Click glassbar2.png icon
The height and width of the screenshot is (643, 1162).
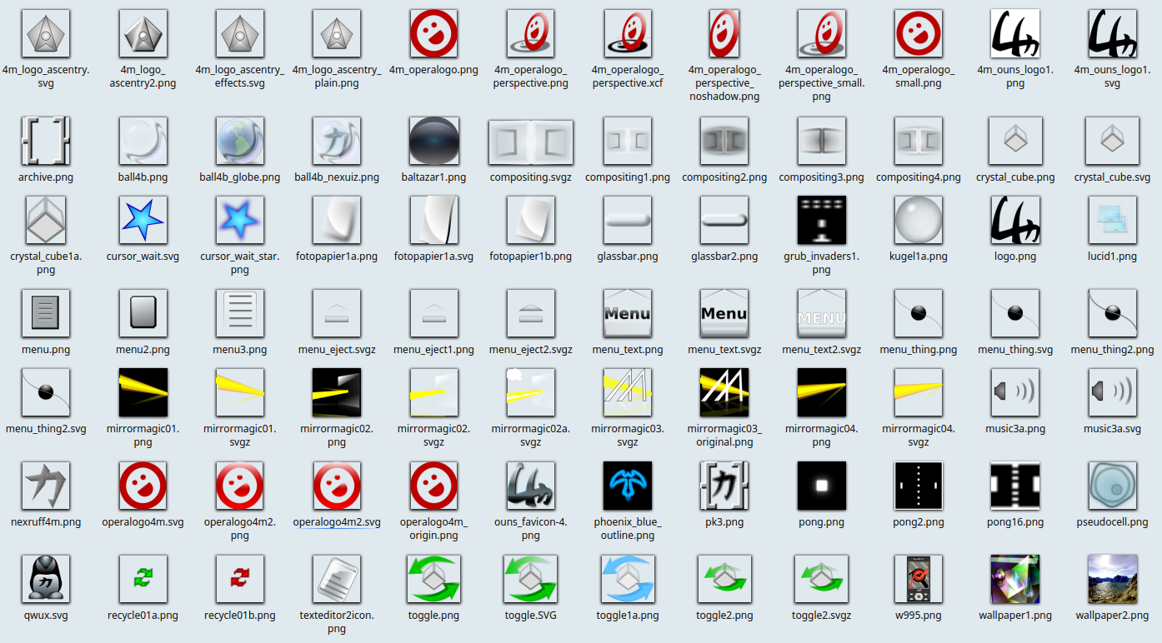coord(724,220)
